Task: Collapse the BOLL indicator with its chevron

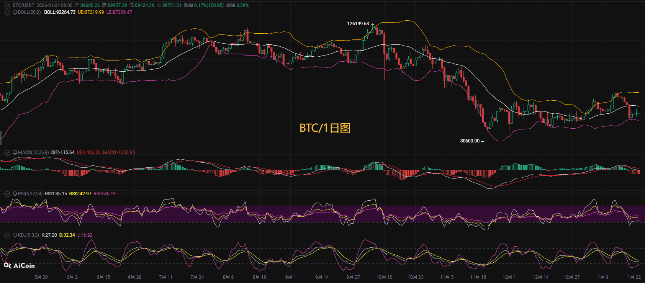Action: (x=7, y=12)
